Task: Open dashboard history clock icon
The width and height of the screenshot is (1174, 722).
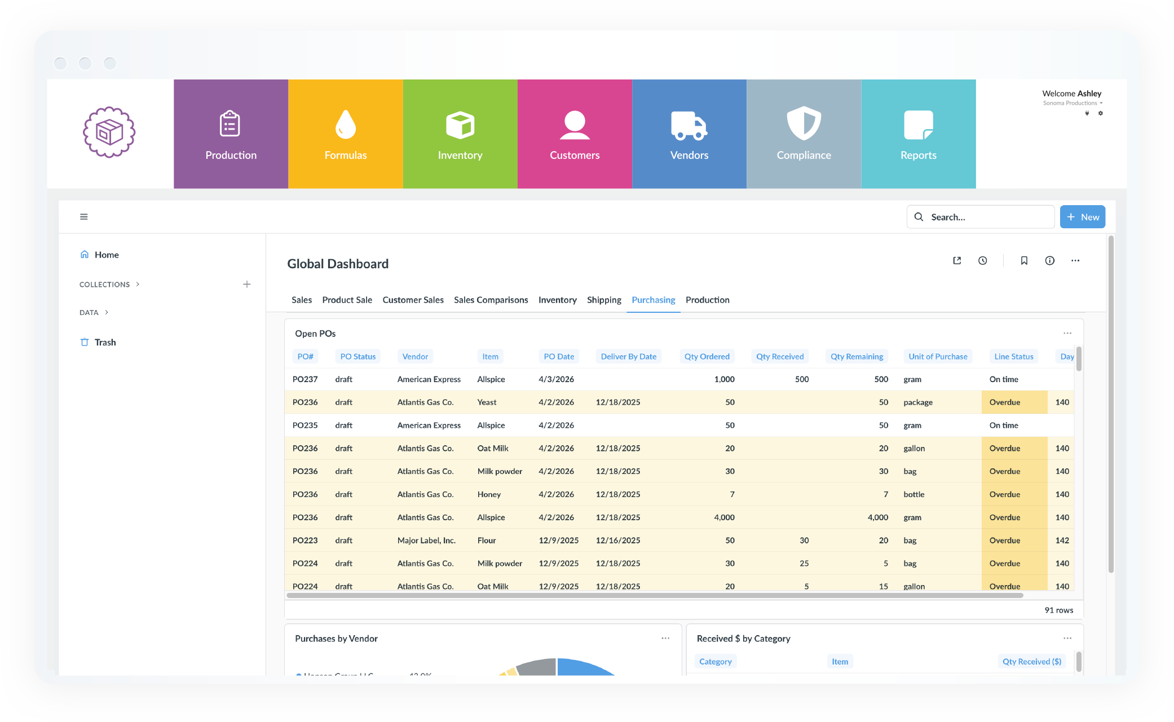Action: pos(983,260)
